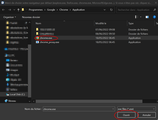This screenshot has height=120, width=158.
Task: Expand the file name dropdown arrow
Action: coord(113,109)
